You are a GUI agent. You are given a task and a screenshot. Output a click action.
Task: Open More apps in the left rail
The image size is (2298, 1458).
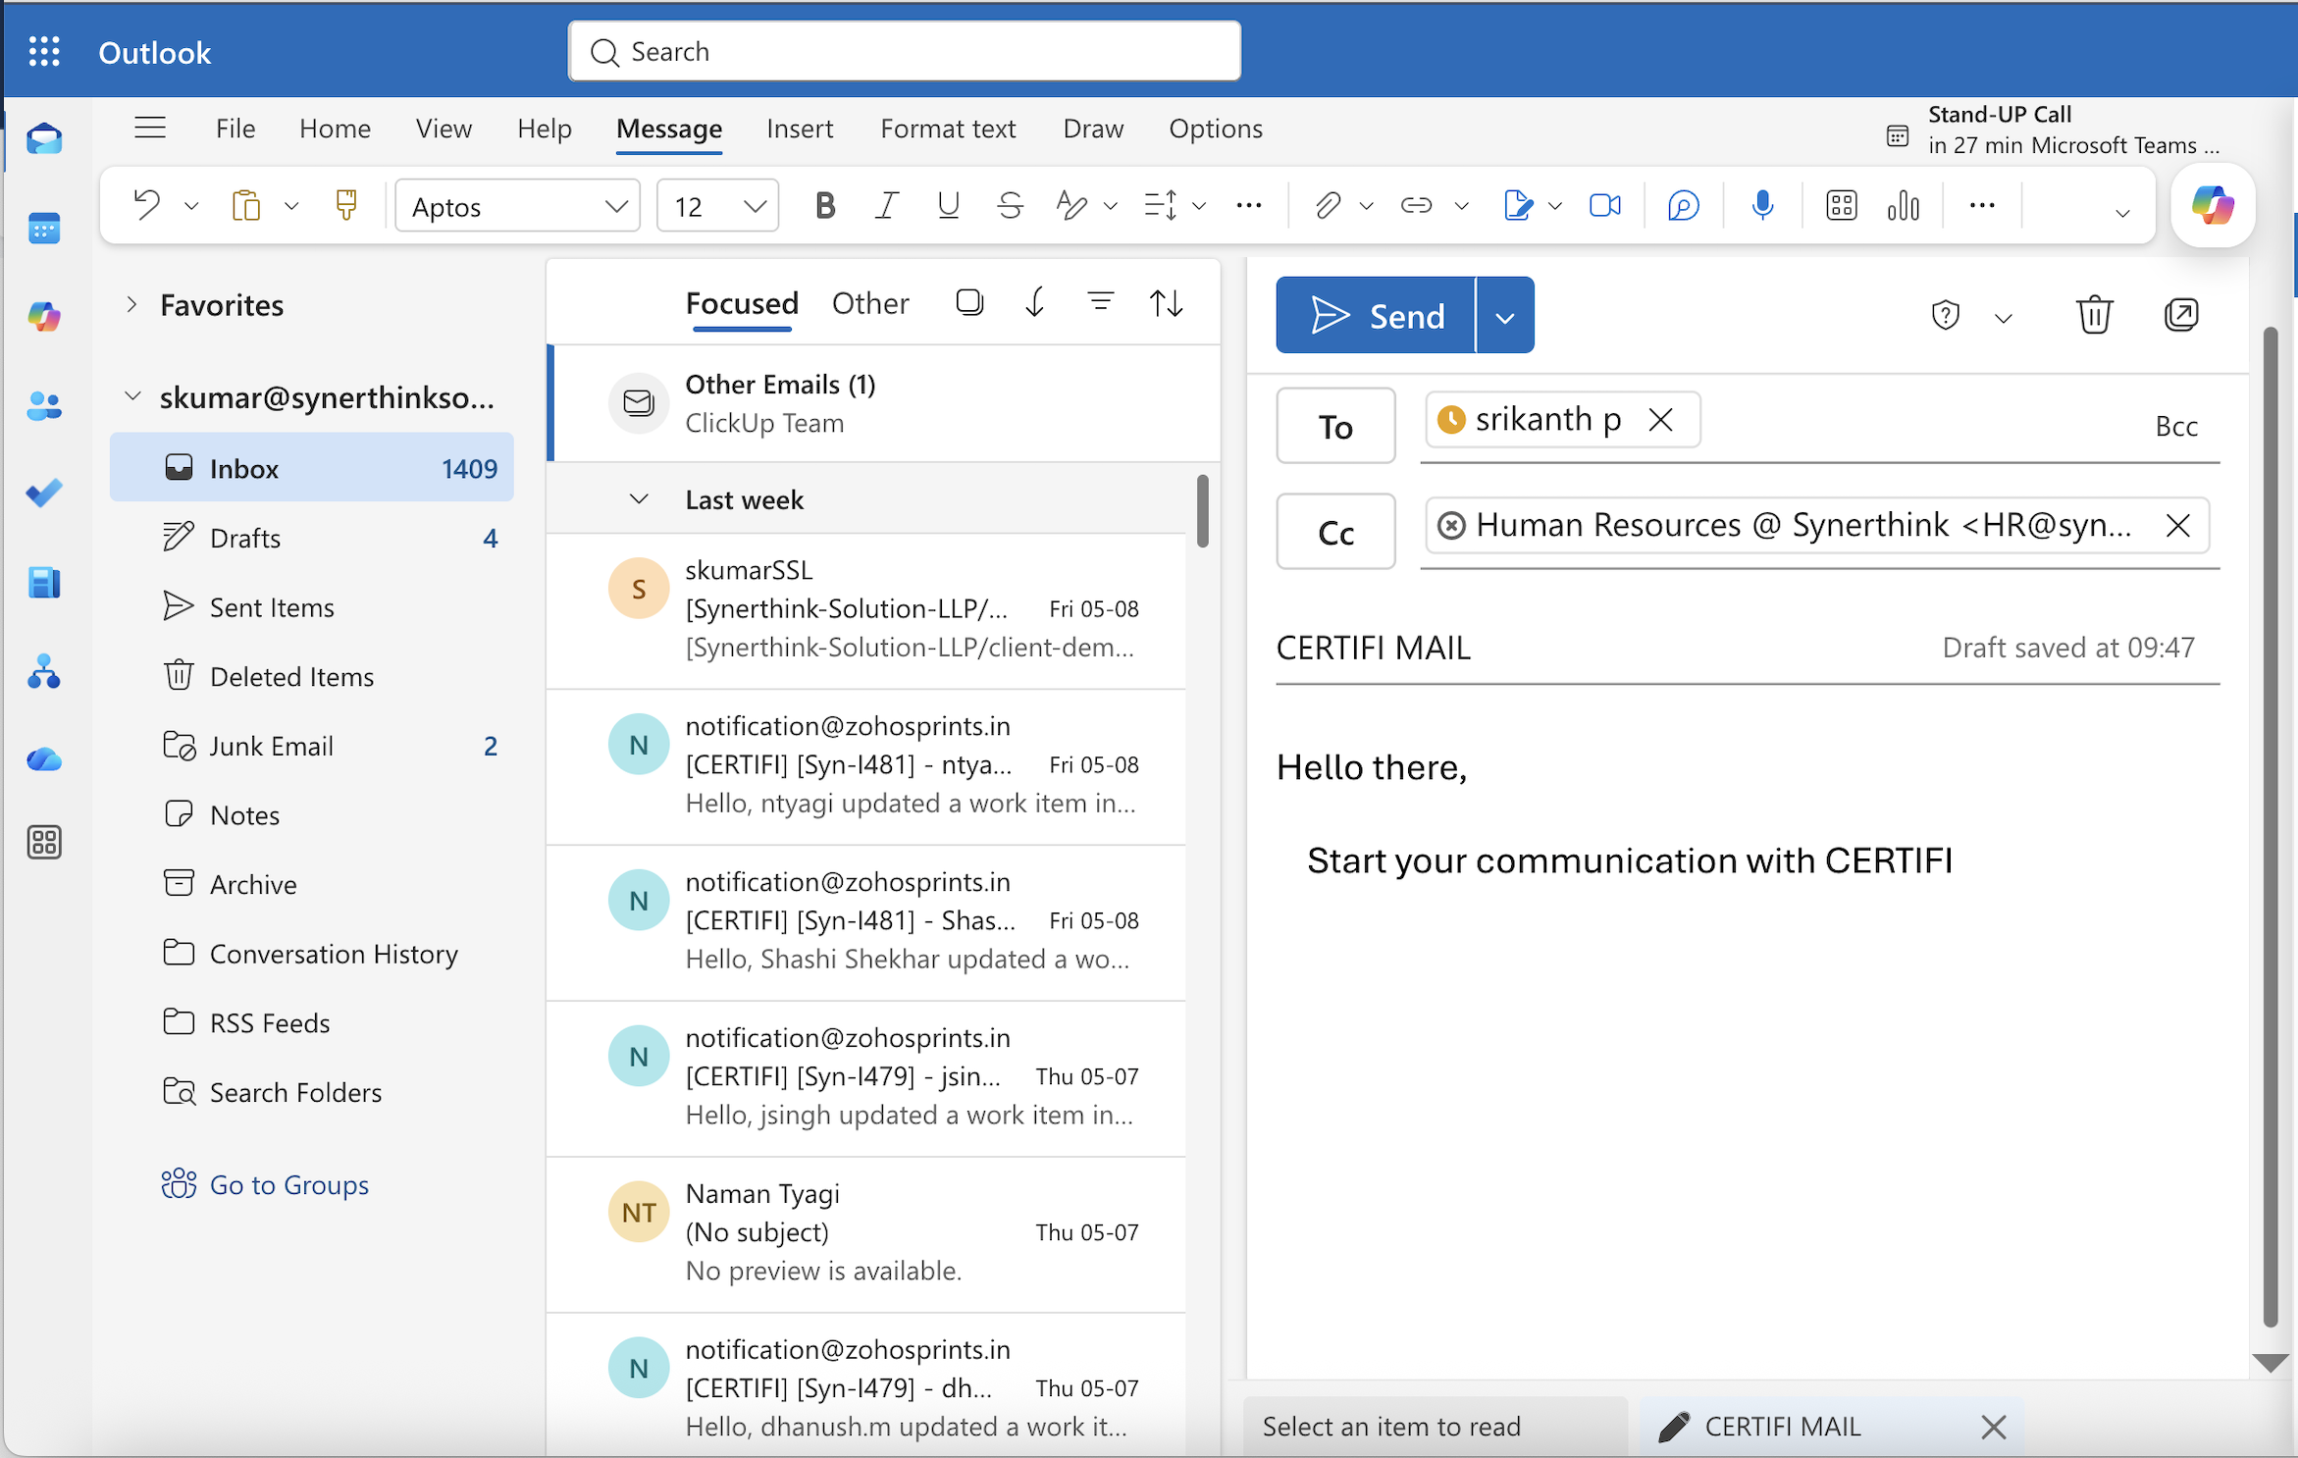(44, 842)
